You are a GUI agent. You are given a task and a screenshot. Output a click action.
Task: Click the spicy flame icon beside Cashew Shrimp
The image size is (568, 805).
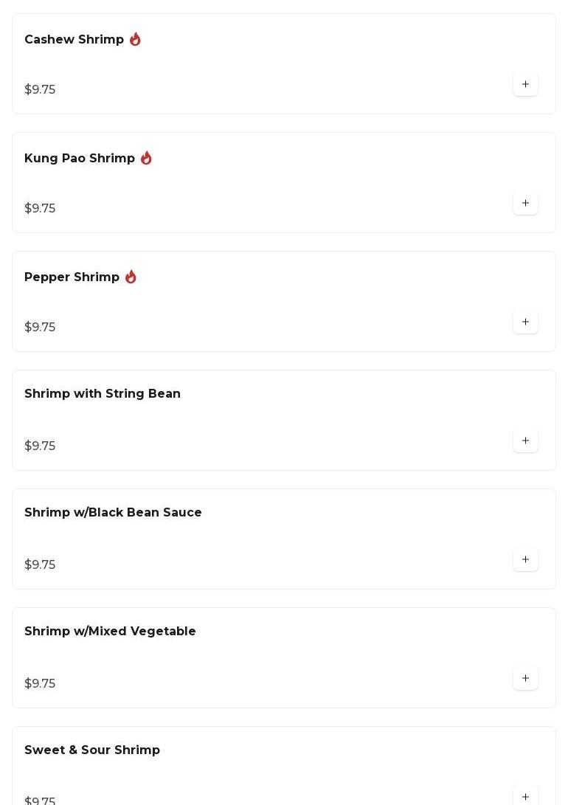(x=135, y=39)
